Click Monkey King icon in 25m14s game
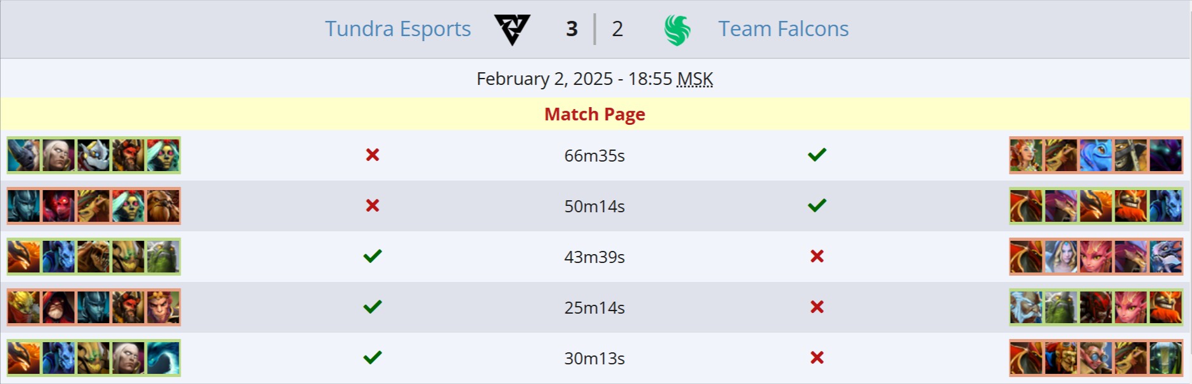This screenshot has height=384, width=1192. [x=163, y=307]
